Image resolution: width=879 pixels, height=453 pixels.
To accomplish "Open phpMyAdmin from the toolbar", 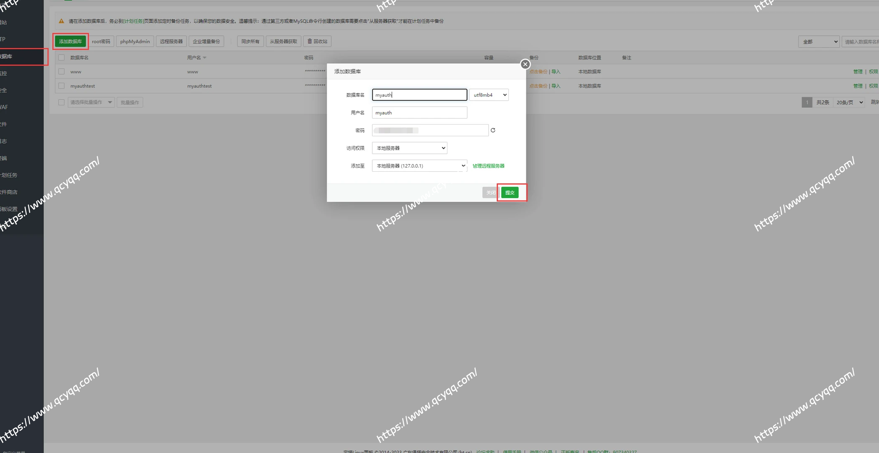I will pyautogui.click(x=135, y=41).
